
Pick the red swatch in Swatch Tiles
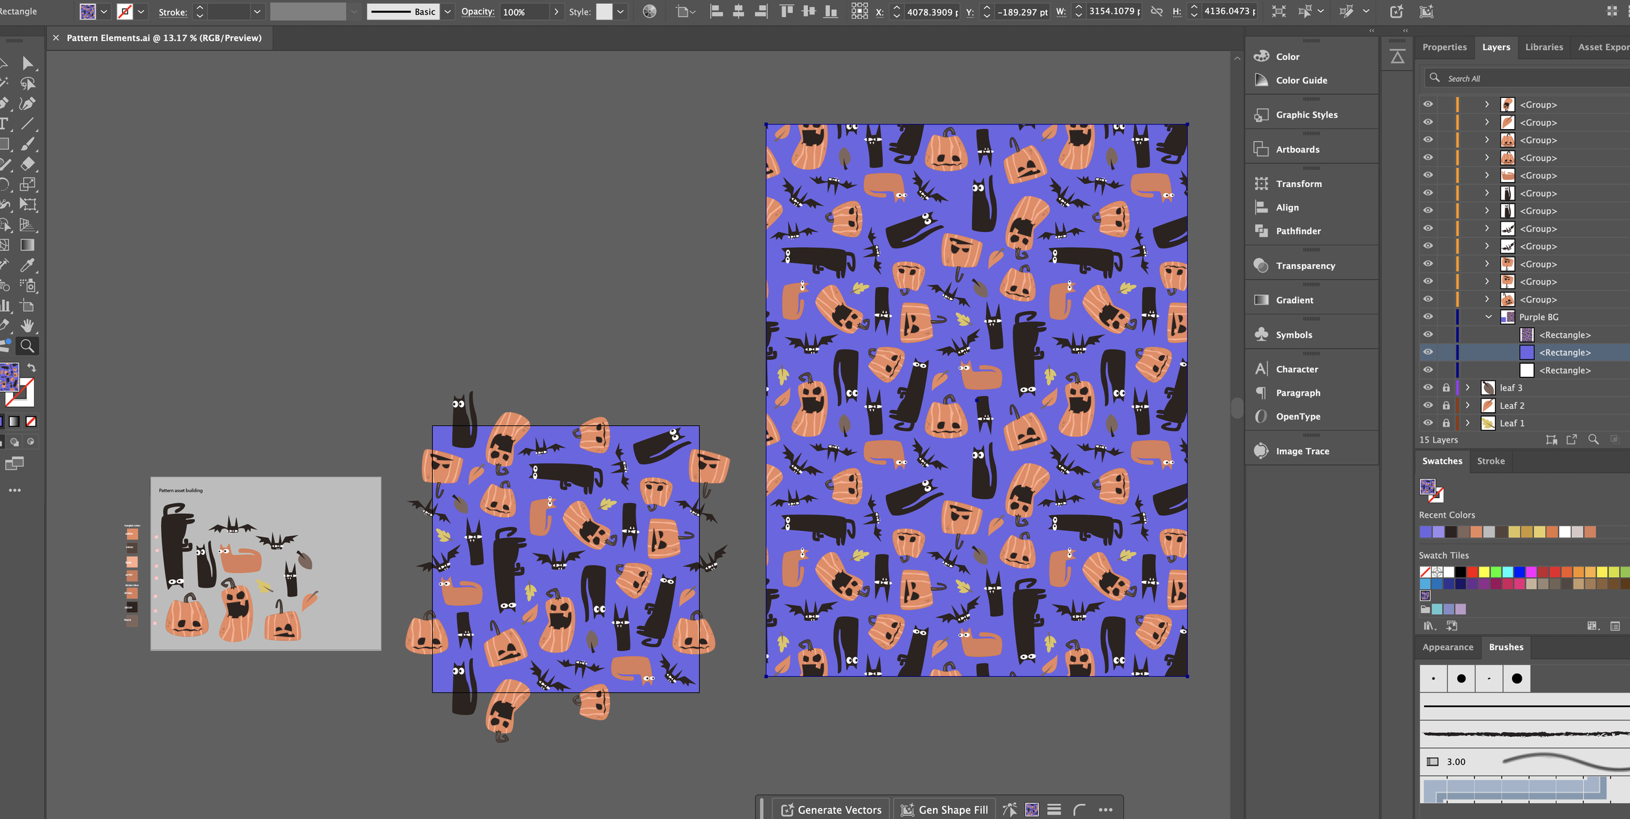pyautogui.click(x=1472, y=572)
